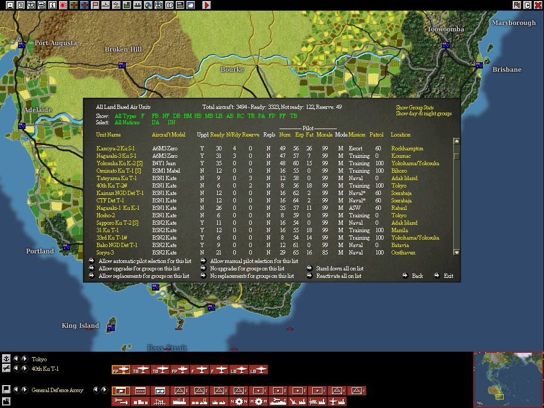Image resolution: width=544 pixels, height=408 pixels.
Task: Sort by the Morale column header
Action: tap(325, 134)
